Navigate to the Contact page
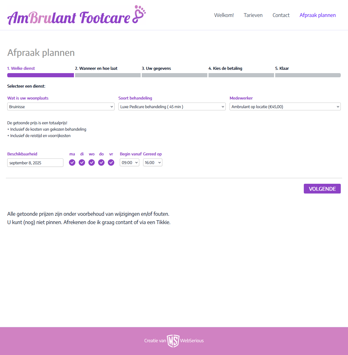 click(281, 15)
